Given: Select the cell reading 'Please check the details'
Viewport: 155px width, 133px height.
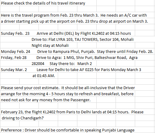Looking at the screenshot, I should (43, 3).
